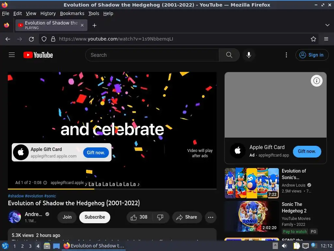Open the View menu
Screen dimensions: 334x251
click(31, 13)
